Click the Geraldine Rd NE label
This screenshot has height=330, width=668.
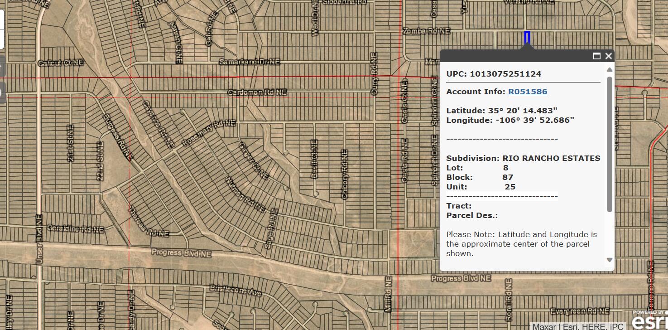tap(75, 229)
